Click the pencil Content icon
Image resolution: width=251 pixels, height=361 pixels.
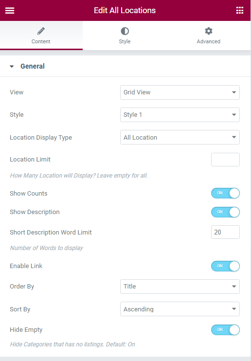[41, 31]
